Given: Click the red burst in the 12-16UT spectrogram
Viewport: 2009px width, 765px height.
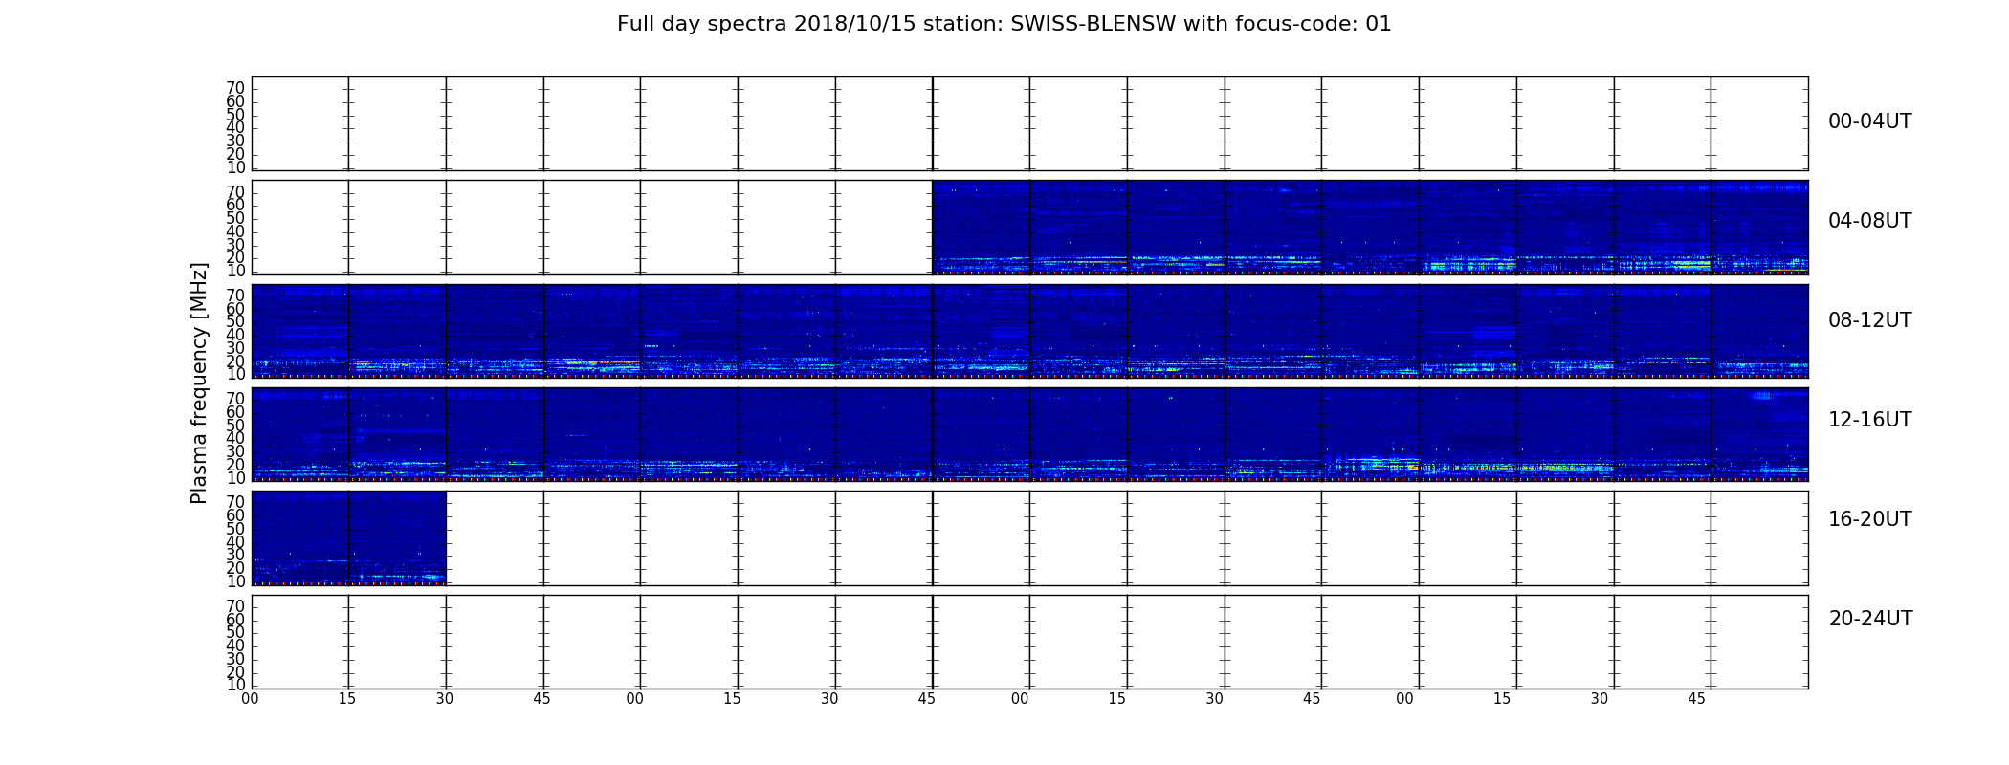Looking at the screenshot, I should [x=1382, y=460].
